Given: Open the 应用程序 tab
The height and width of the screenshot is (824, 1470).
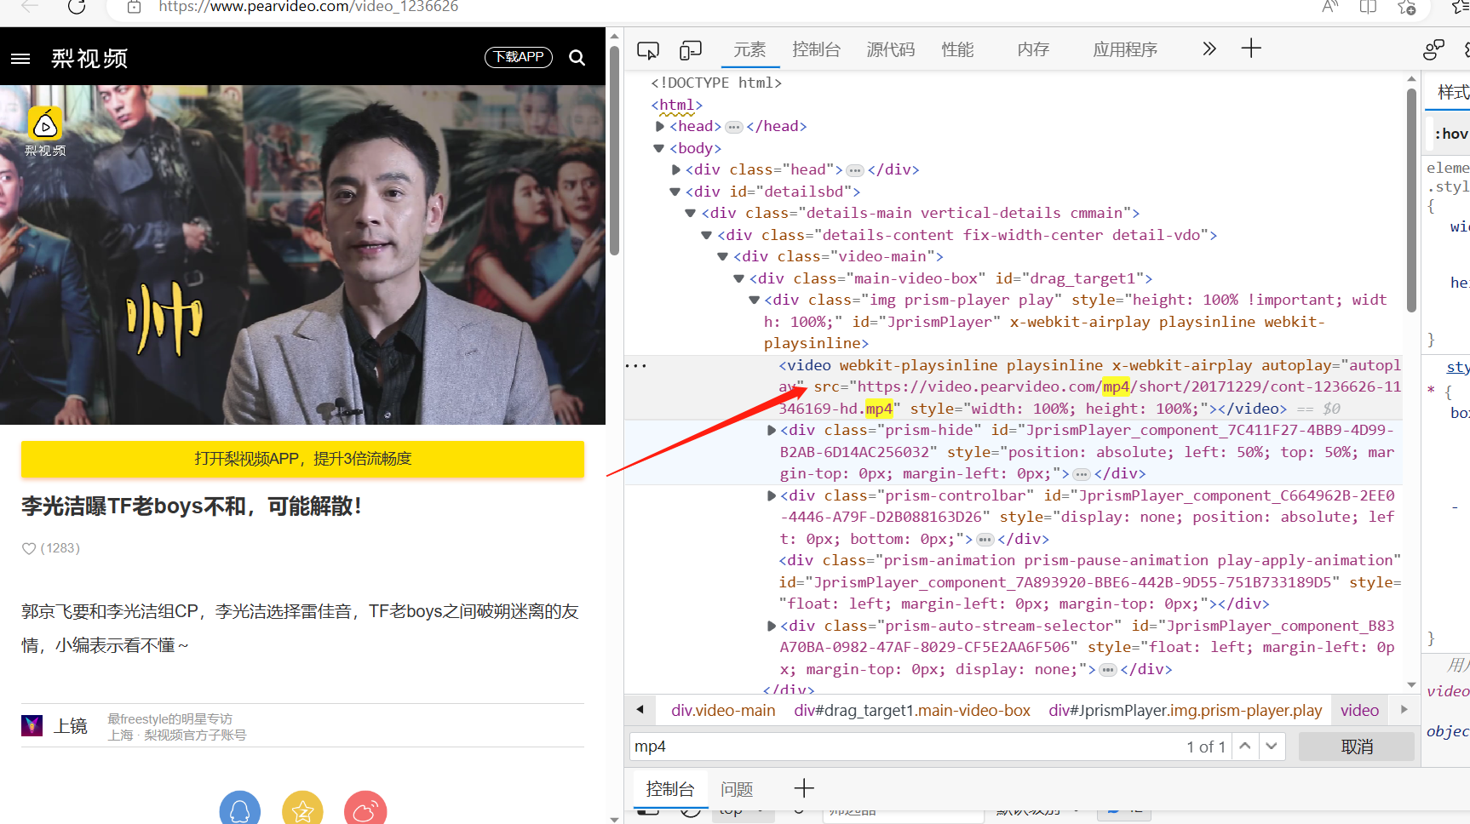Looking at the screenshot, I should tap(1125, 50).
